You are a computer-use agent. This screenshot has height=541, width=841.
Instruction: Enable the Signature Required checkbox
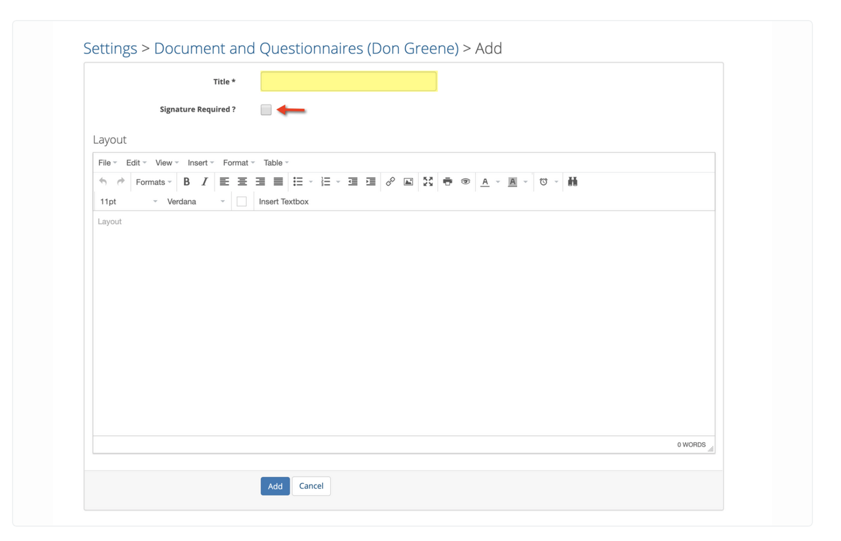(x=265, y=109)
